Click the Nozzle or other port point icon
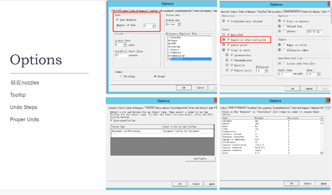Screen dimensions: 332x195 click(x=223, y=40)
